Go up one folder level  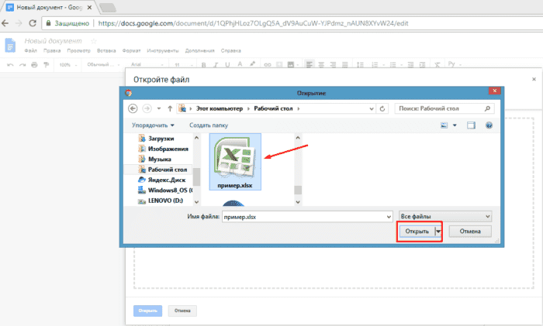point(169,108)
